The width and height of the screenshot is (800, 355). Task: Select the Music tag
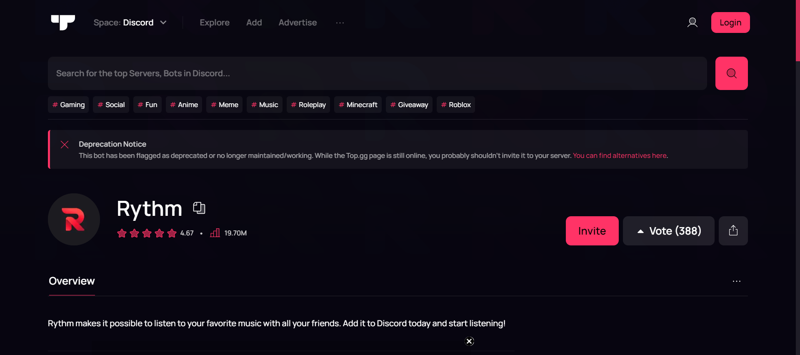pyautogui.click(x=265, y=105)
